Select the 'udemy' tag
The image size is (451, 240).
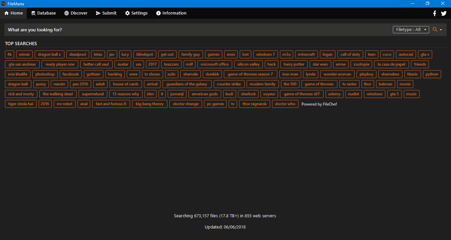pos(334,94)
